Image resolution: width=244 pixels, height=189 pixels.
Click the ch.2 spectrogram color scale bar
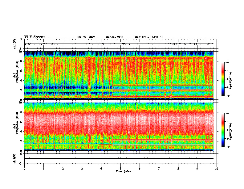coord(223,130)
